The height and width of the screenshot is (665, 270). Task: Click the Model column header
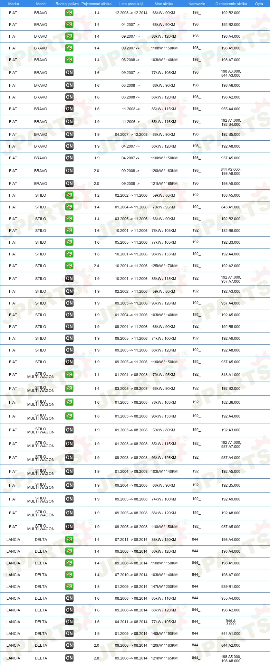(41, 4)
